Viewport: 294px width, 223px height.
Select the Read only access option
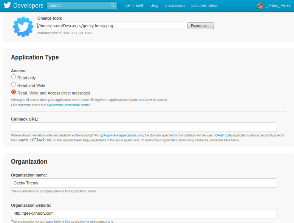click(x=14, y=77)
